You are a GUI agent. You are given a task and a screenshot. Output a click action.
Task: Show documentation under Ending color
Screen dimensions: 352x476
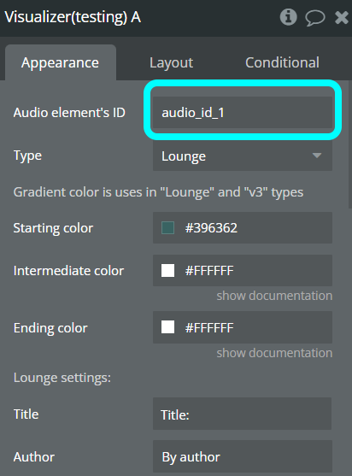coord(274,353)
